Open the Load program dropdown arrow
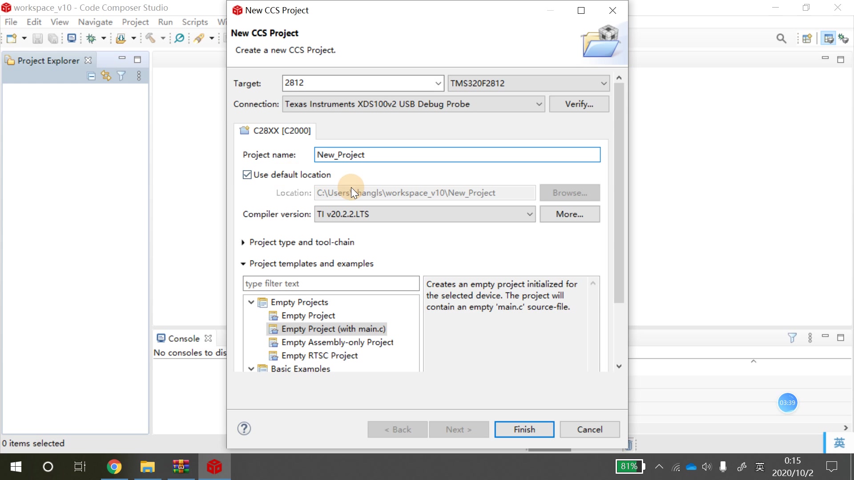Image resolution: width=854 pixels, height=480 pixels. tap(133, 39)
